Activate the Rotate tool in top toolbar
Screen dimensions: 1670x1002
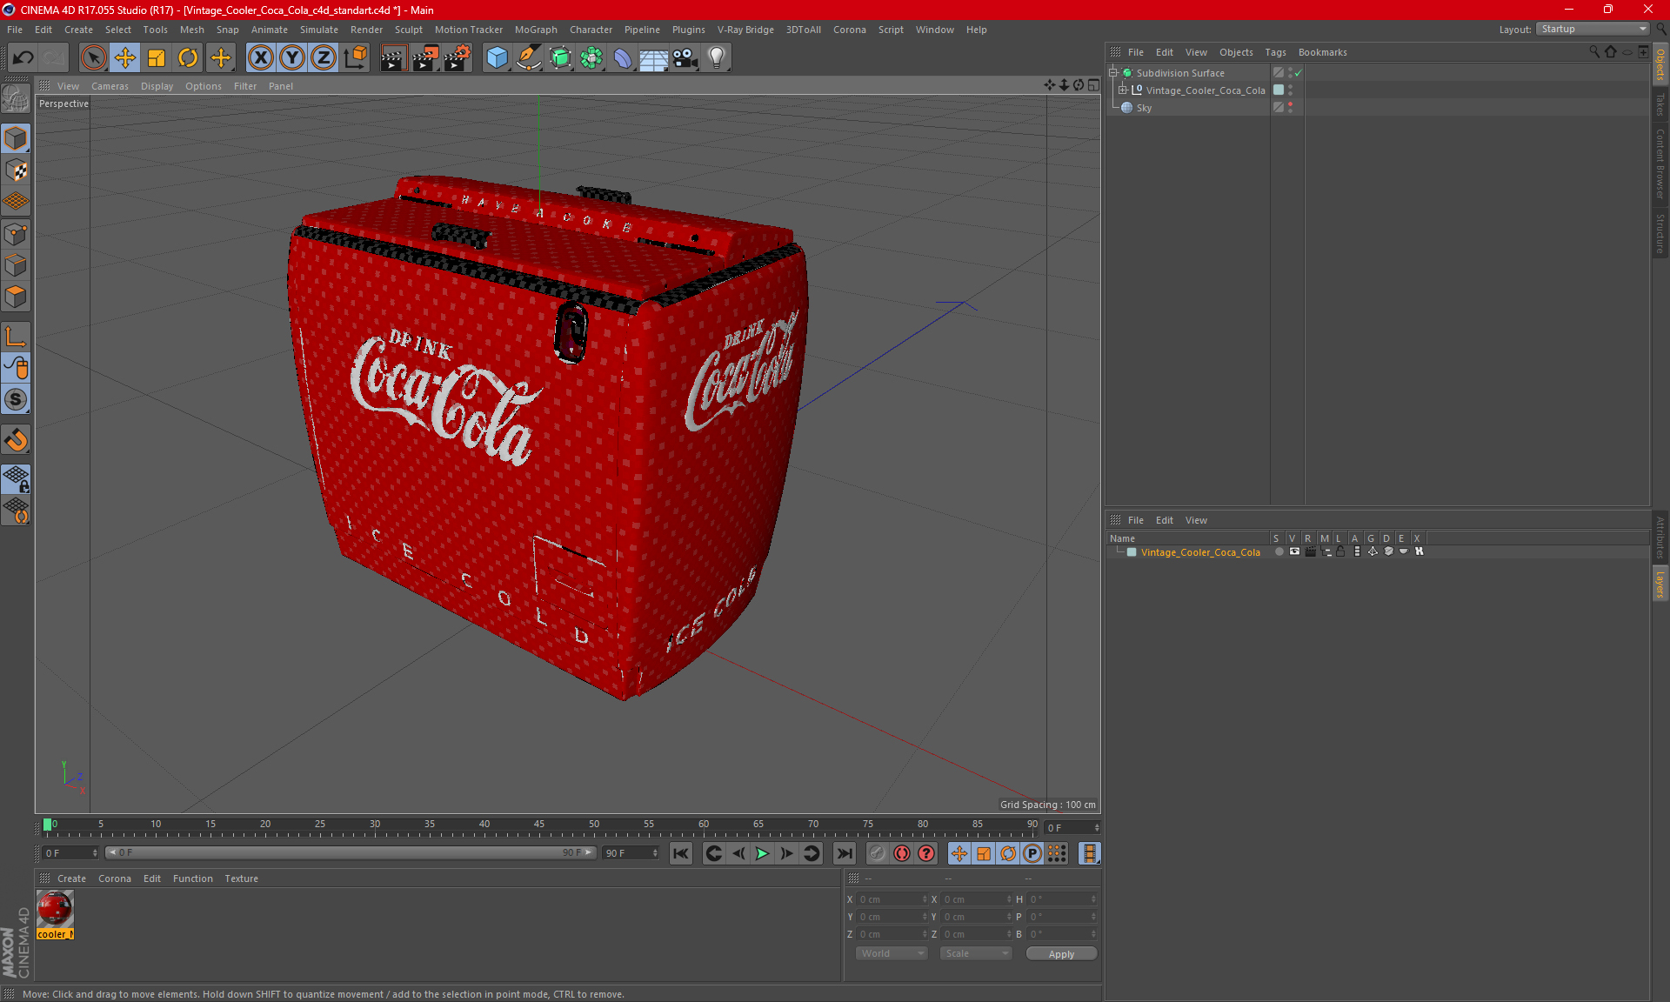pos(188,58)
